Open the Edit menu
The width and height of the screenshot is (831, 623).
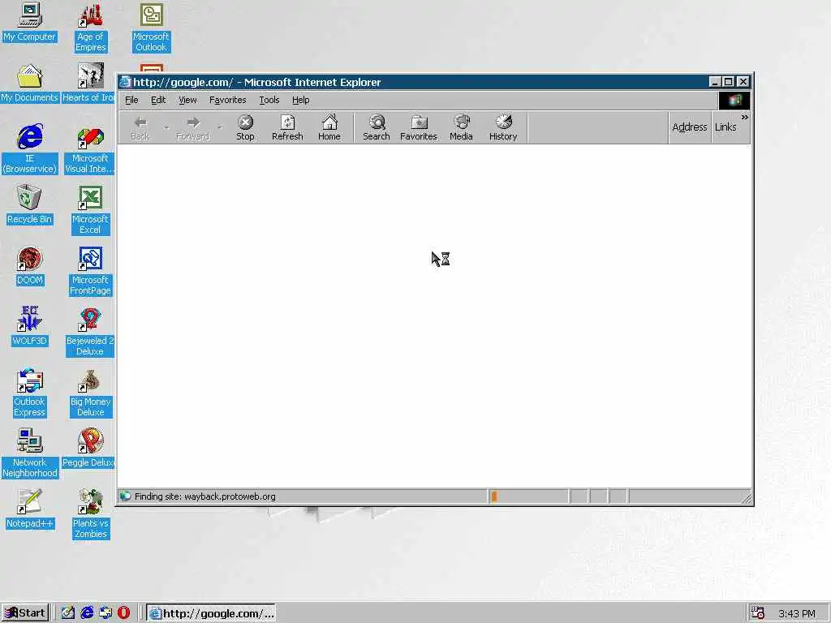pyautogui.click(x=158, y=100)
